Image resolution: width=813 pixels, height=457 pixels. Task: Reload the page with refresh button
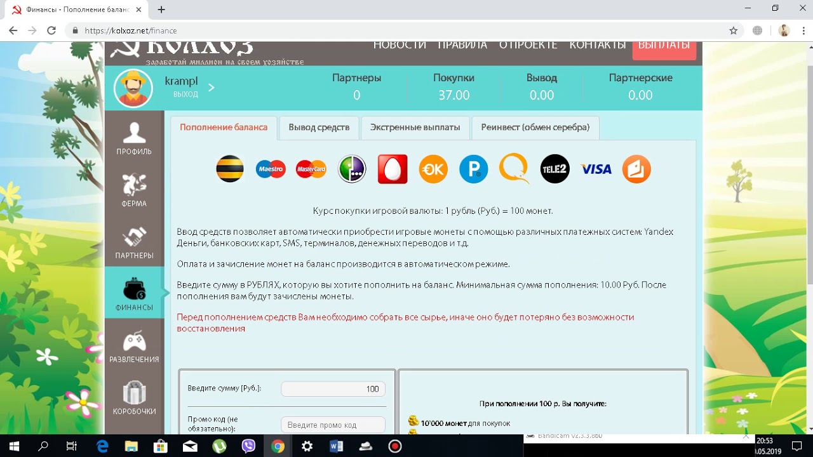51,30
